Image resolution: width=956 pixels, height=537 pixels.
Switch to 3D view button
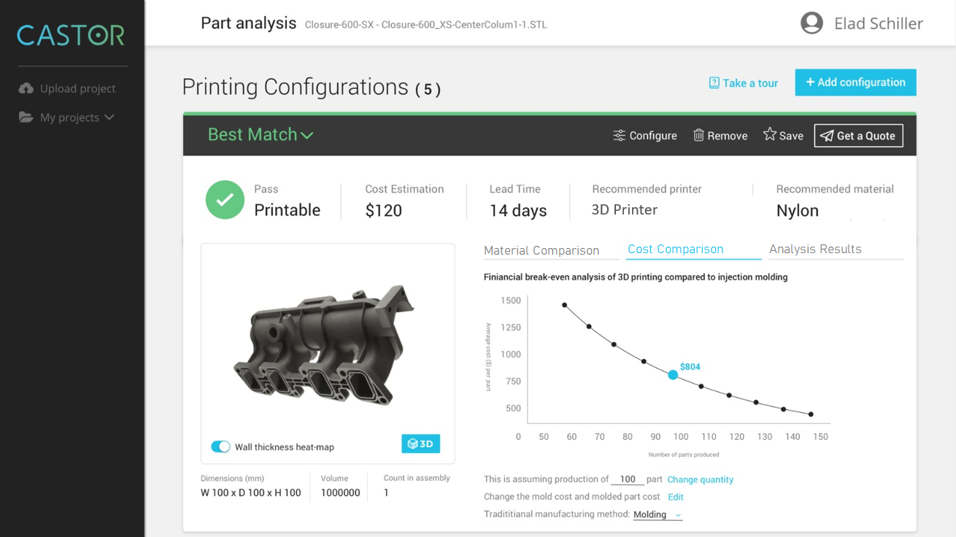tap(420, 444)
